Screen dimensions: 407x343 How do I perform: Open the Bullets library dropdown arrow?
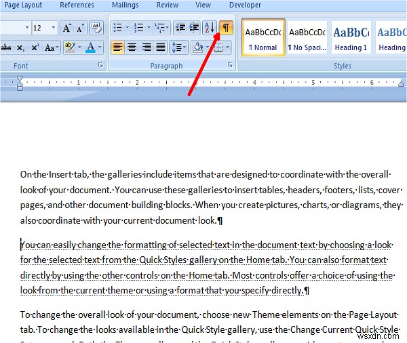pyautogui.click(x=128, y=27)
